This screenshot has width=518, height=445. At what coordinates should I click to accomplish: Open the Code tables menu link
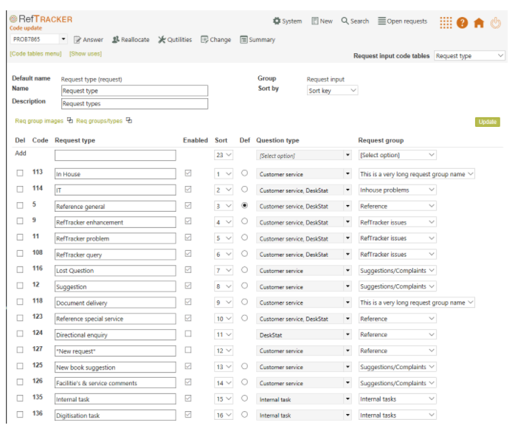35,54
